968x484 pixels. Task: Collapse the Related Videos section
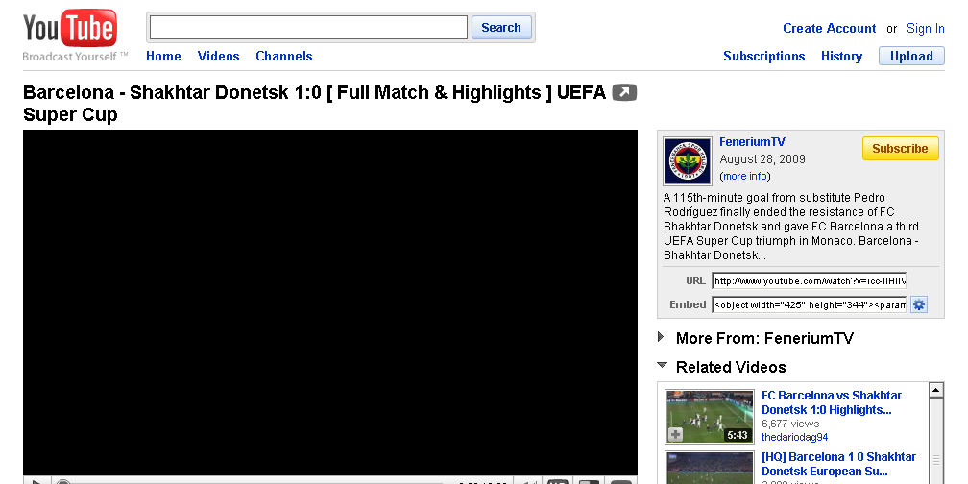coord(662,365)
